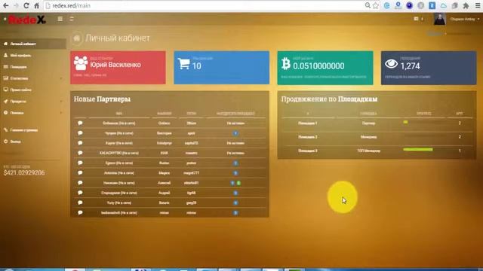Click the eye icon on dark views card
Image resolution: width=483 pixels, height=271 pixels.
391,64
